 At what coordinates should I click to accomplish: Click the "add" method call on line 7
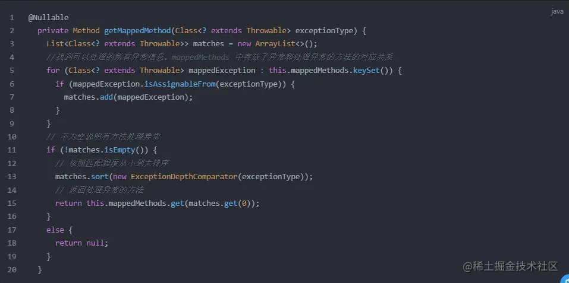[x=106, y=97]
